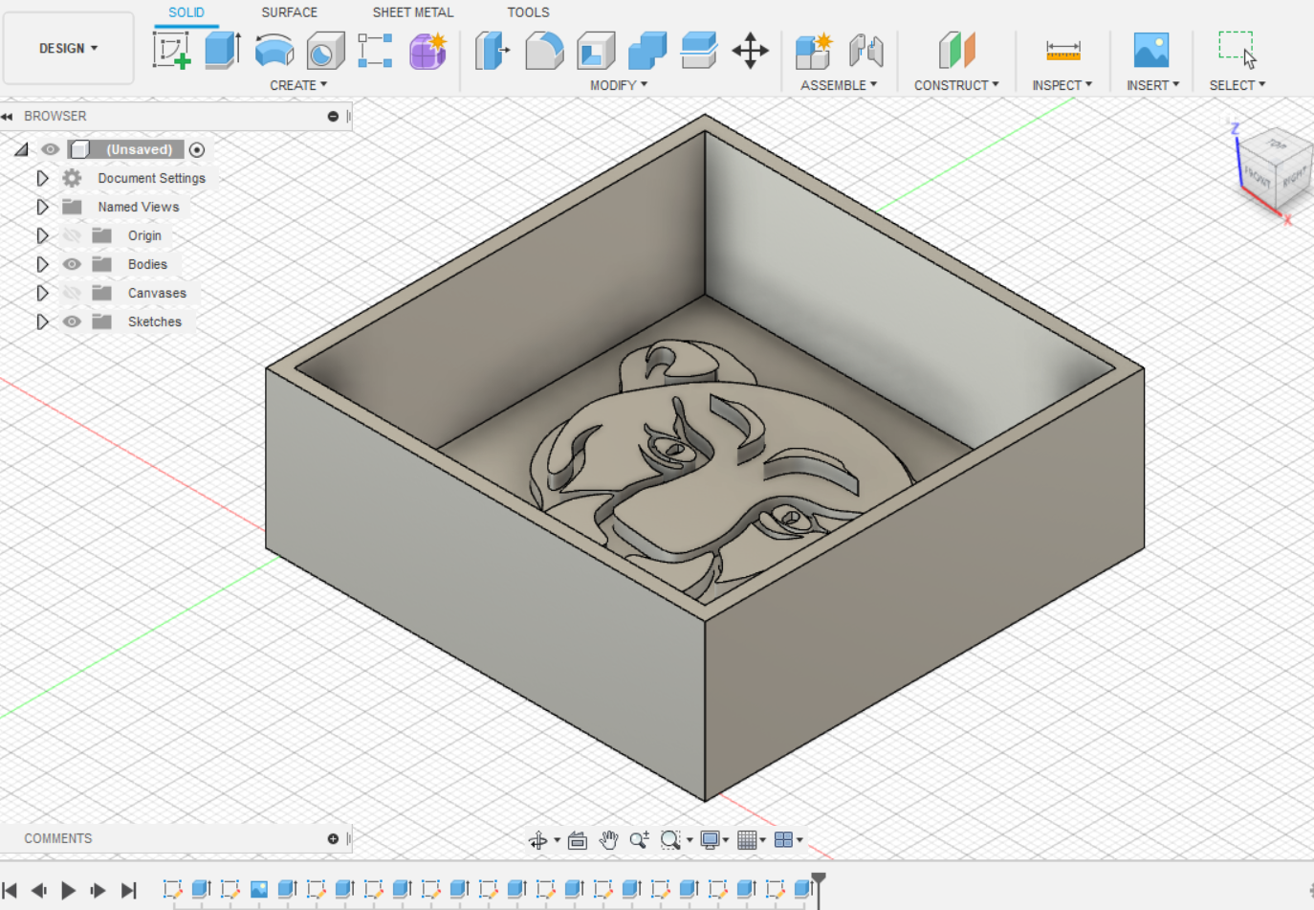Toggle visibility of the (Unsaved) root component
Viewport: 1314px width, 910px height.
[51, 149]
